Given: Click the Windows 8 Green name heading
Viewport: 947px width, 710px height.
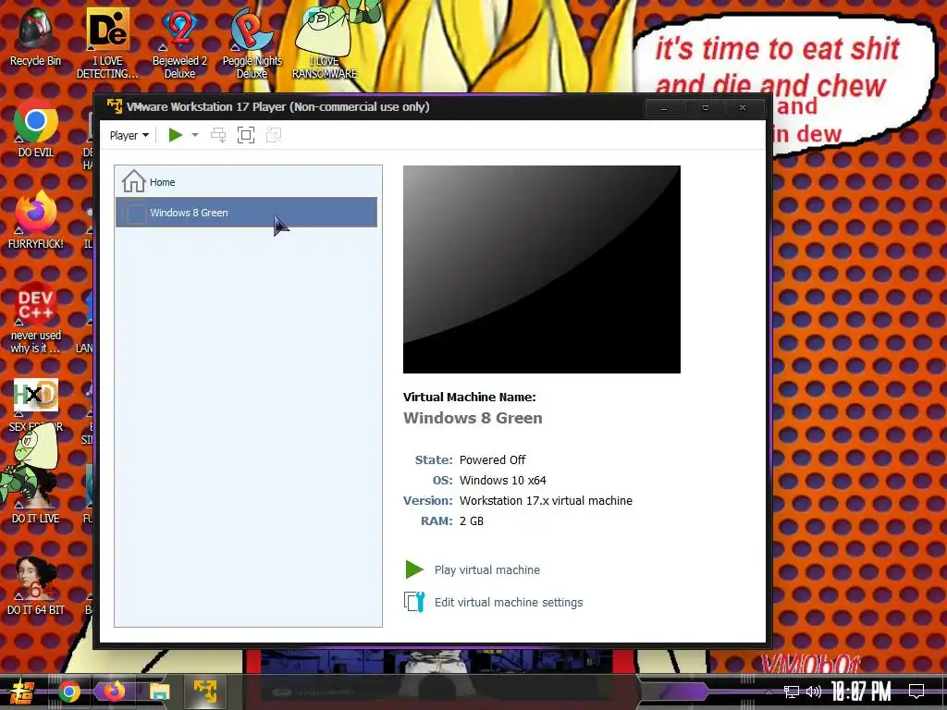Looking at the screenshot, I should 473,418.
